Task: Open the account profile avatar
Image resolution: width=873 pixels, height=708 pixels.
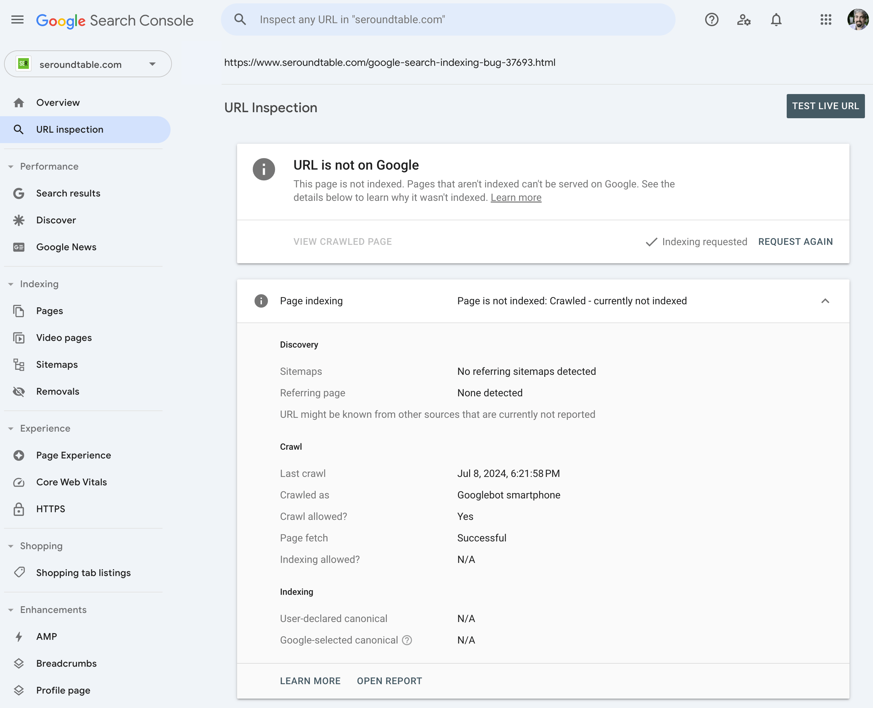Action: pos(858,19)
